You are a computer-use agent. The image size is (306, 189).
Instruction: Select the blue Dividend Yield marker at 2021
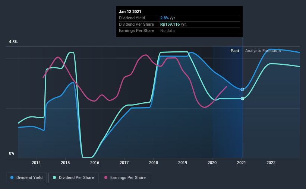pos(242,89)
